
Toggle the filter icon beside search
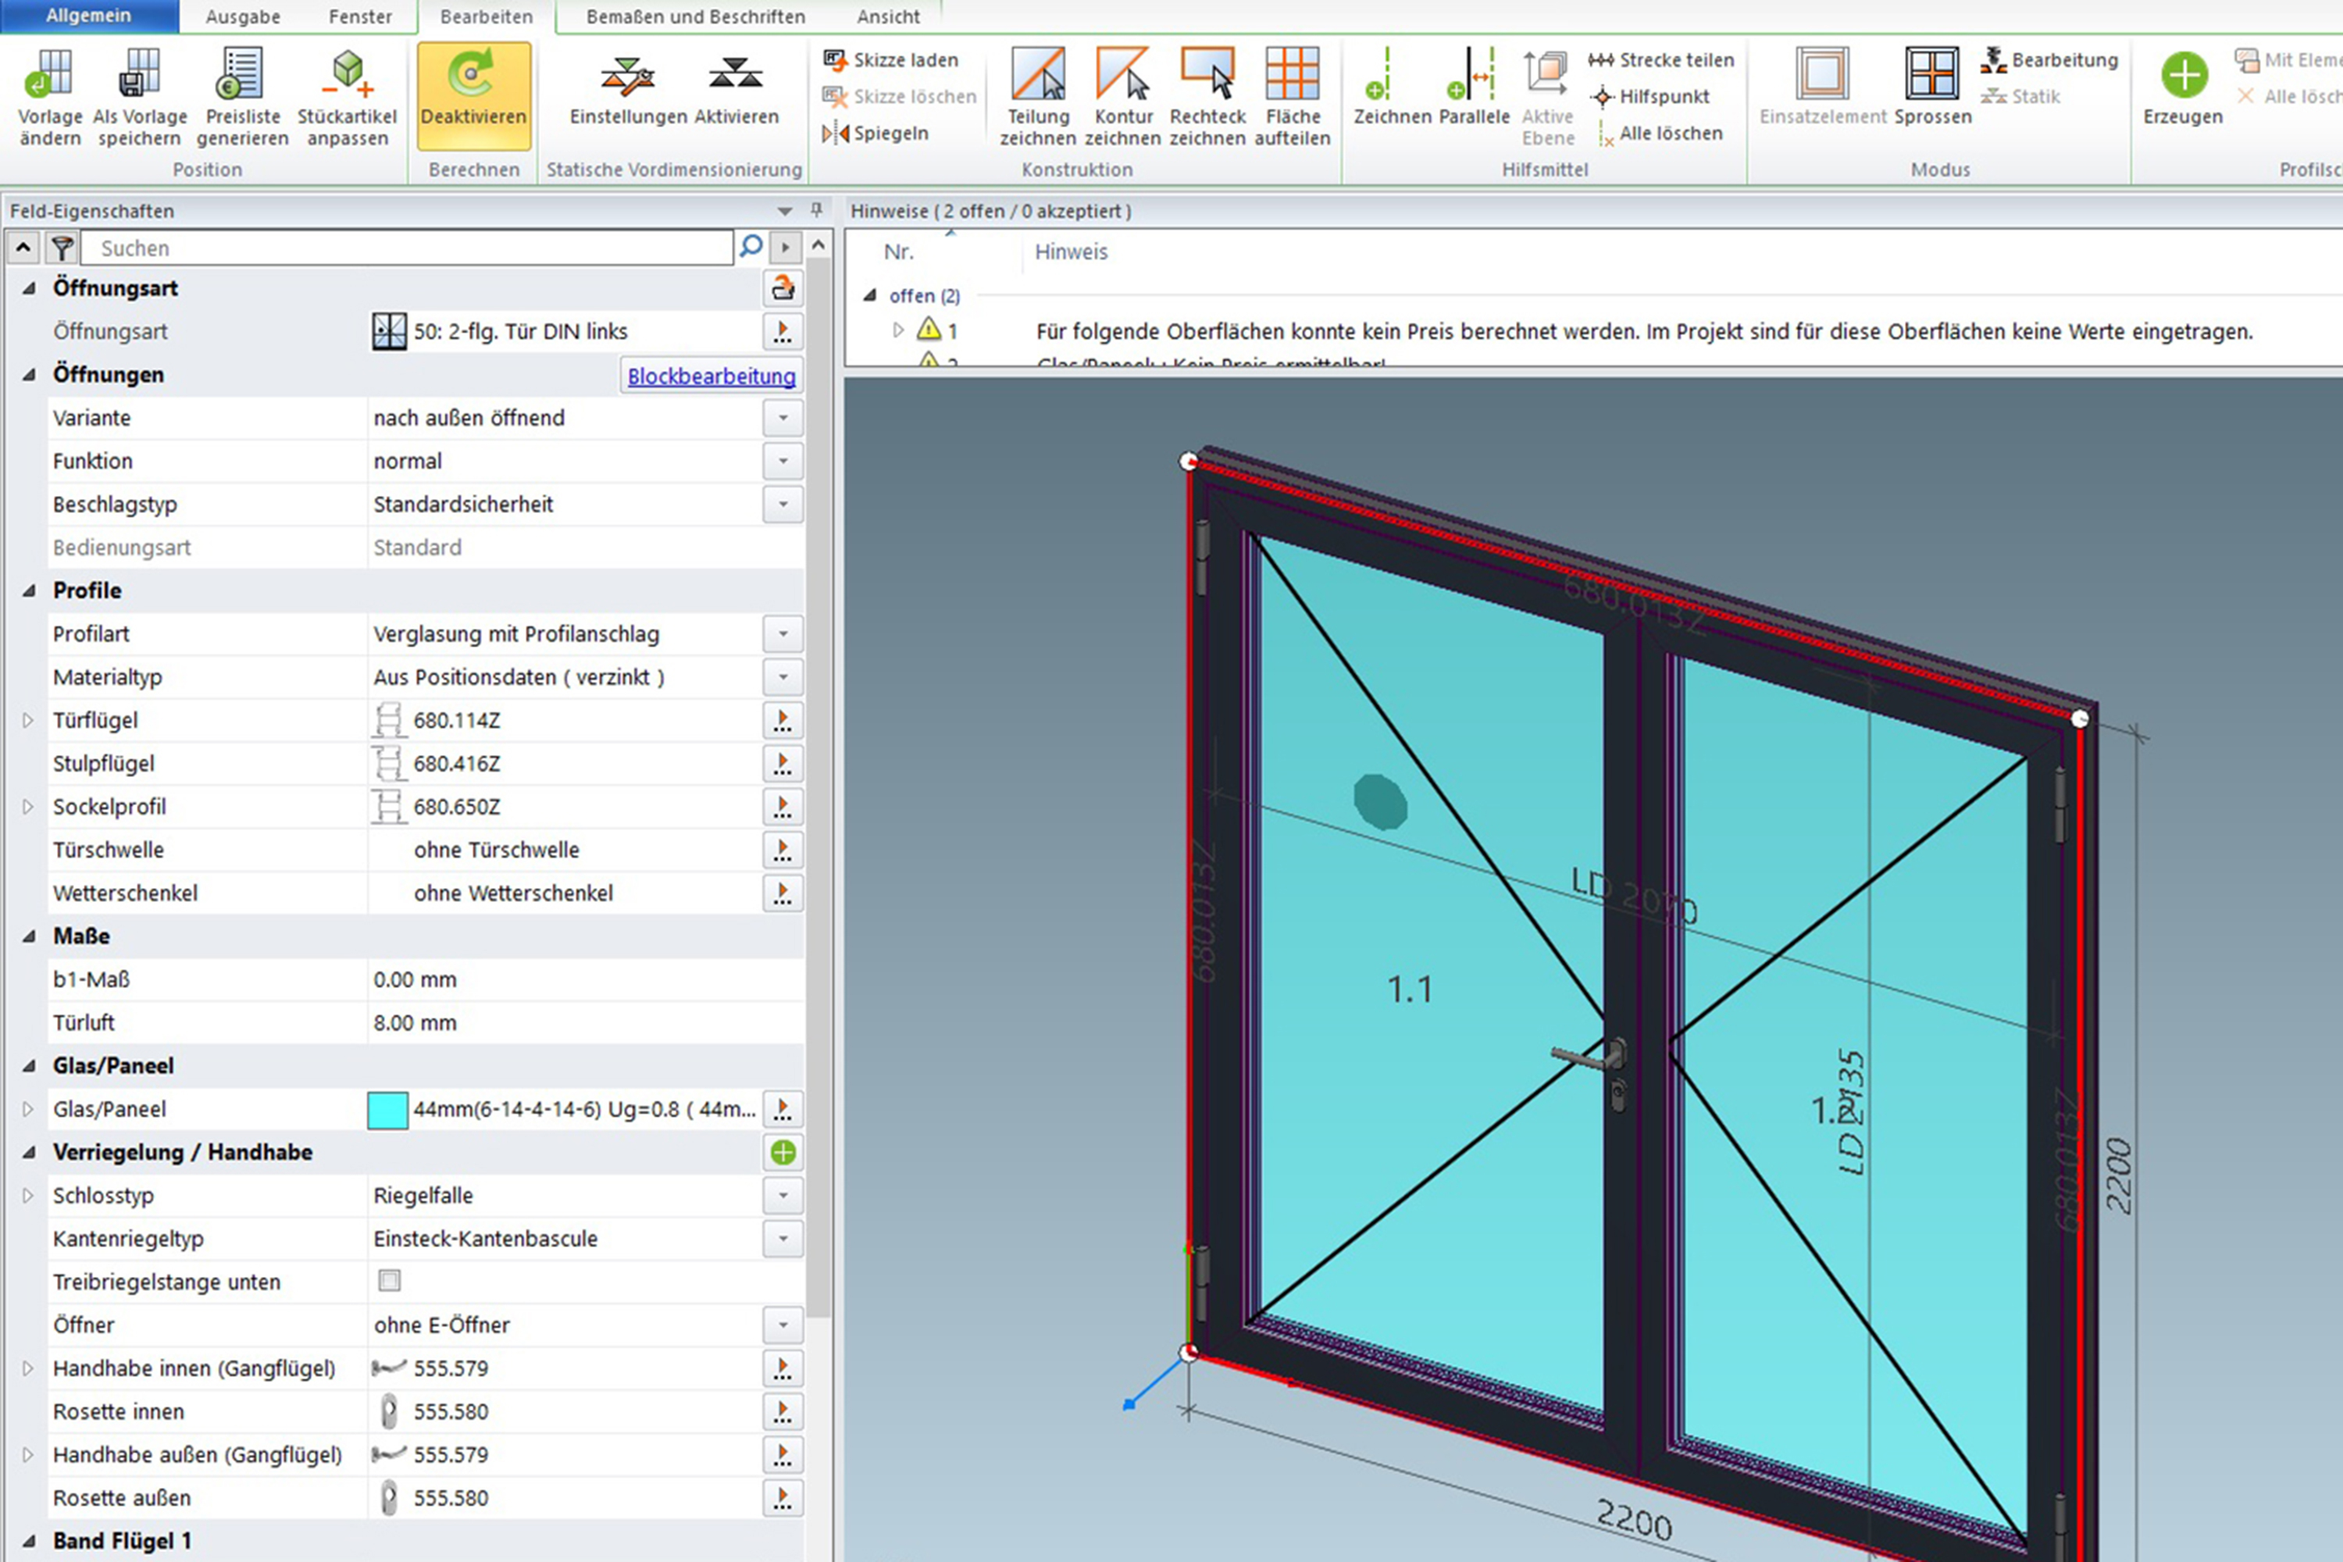click(62, 247)
